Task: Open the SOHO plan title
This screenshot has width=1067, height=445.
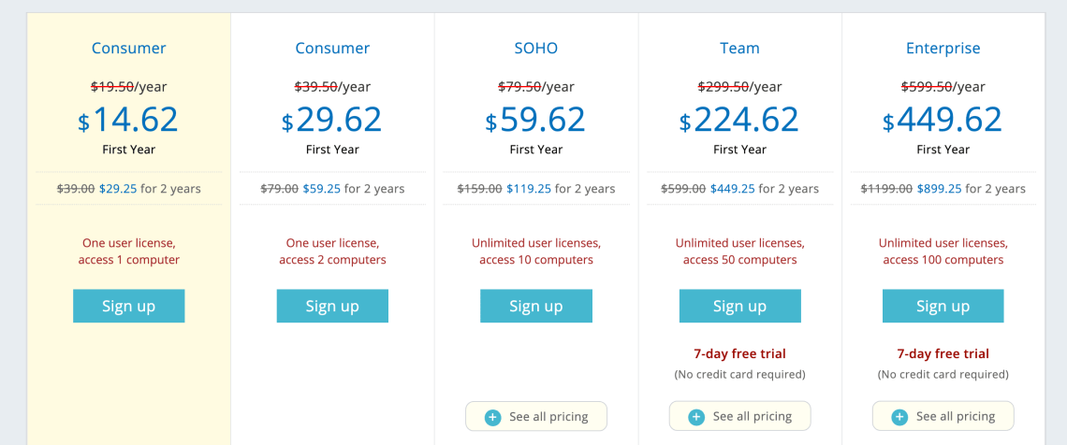Action: click(536, 49)
